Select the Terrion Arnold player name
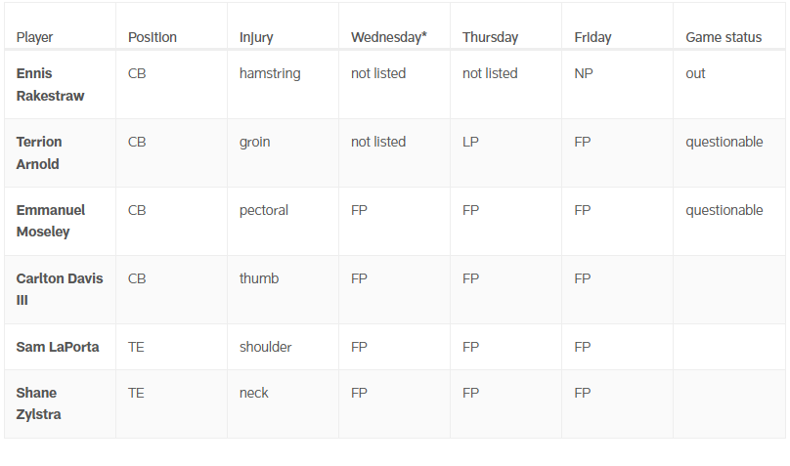 click(x=39, y=153)
